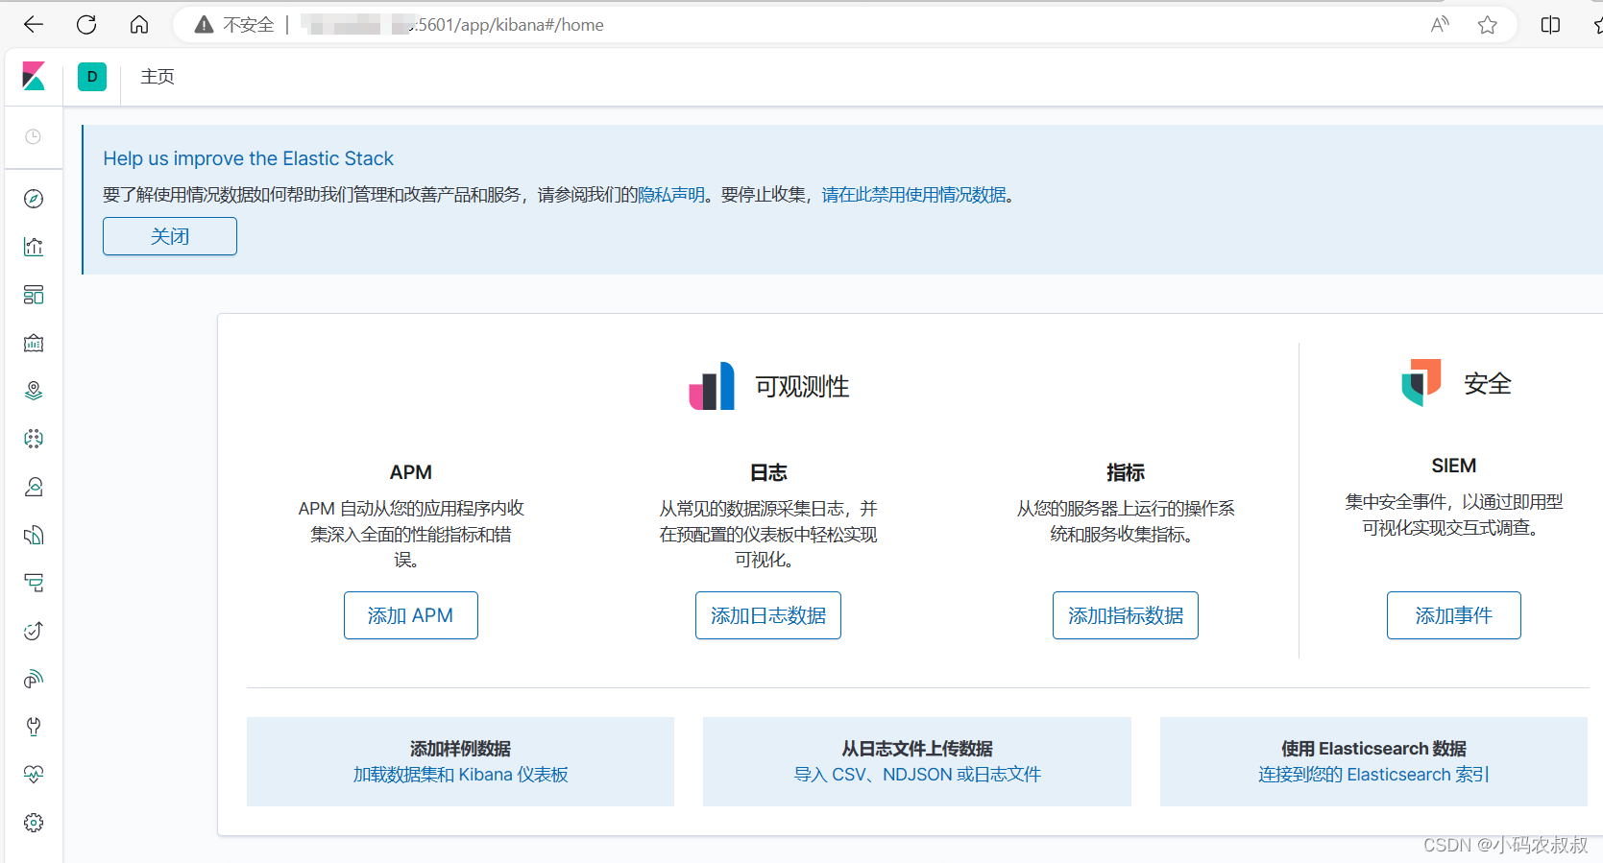Open Dashboard icon in sidebar

click(34, 295)
